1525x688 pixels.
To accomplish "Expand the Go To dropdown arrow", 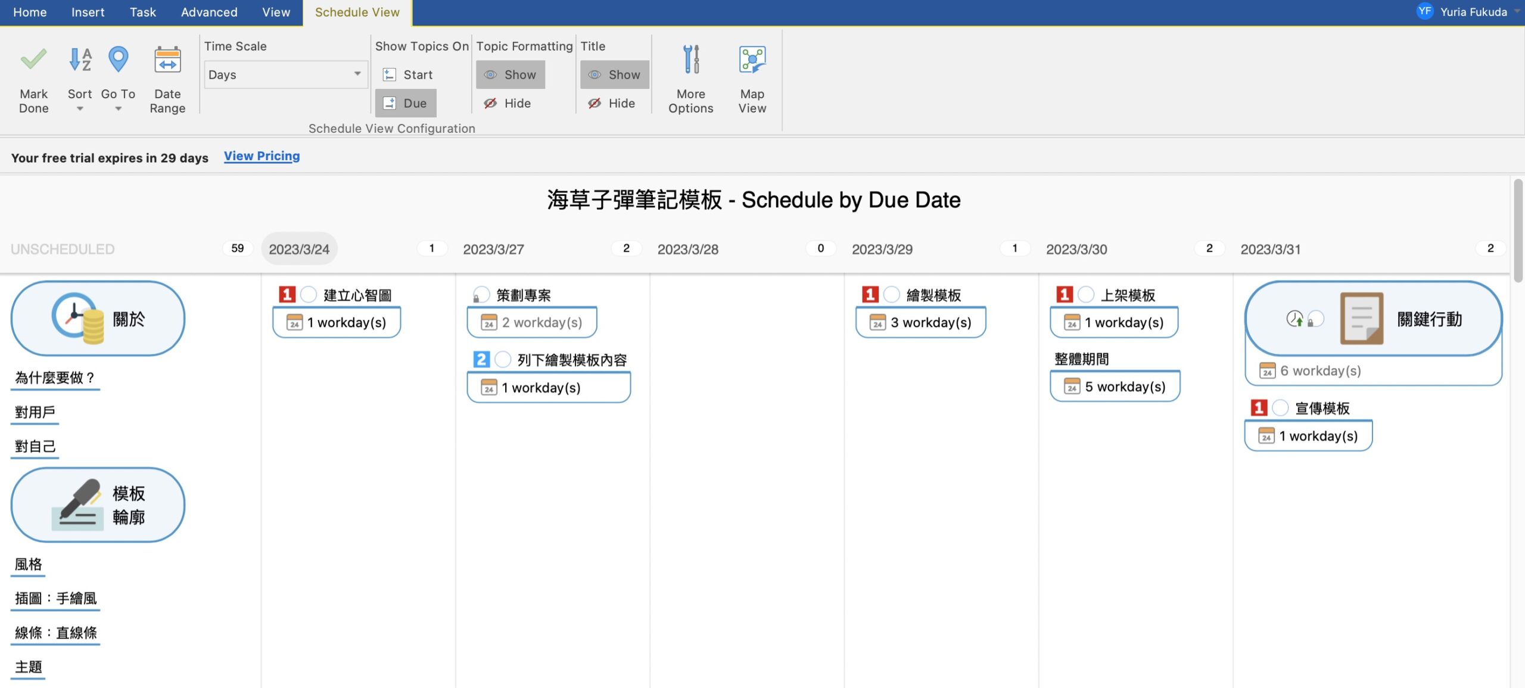I will [x=118, y=108].
